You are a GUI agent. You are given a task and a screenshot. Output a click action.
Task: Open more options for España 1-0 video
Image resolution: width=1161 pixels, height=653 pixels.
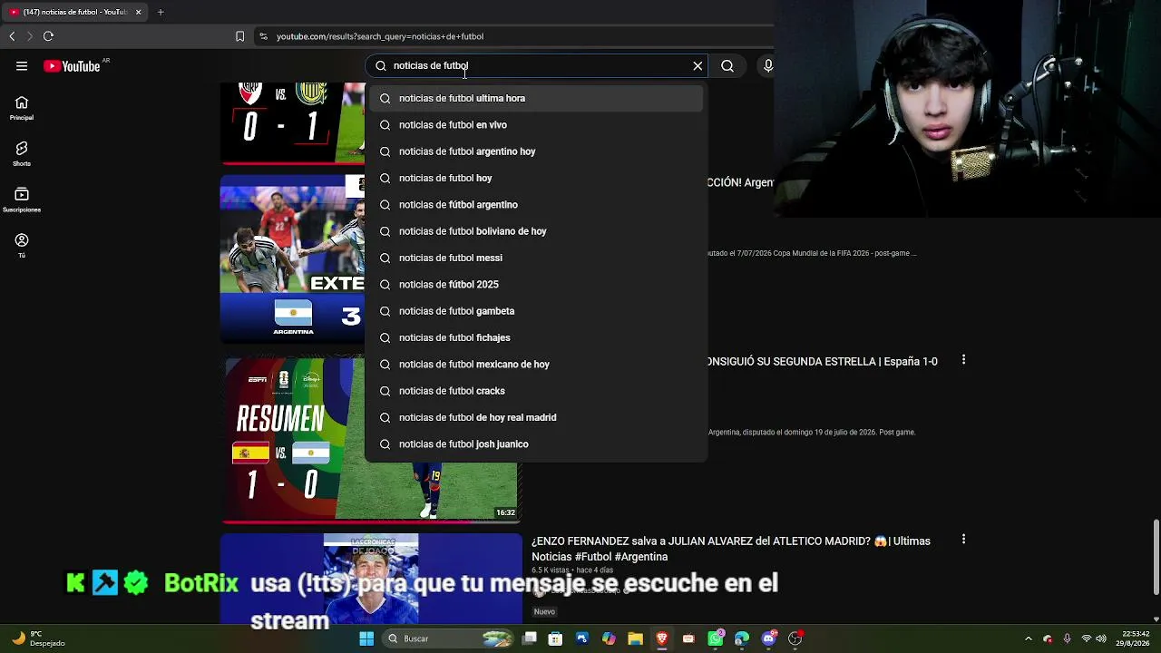(x=963, y=360)
